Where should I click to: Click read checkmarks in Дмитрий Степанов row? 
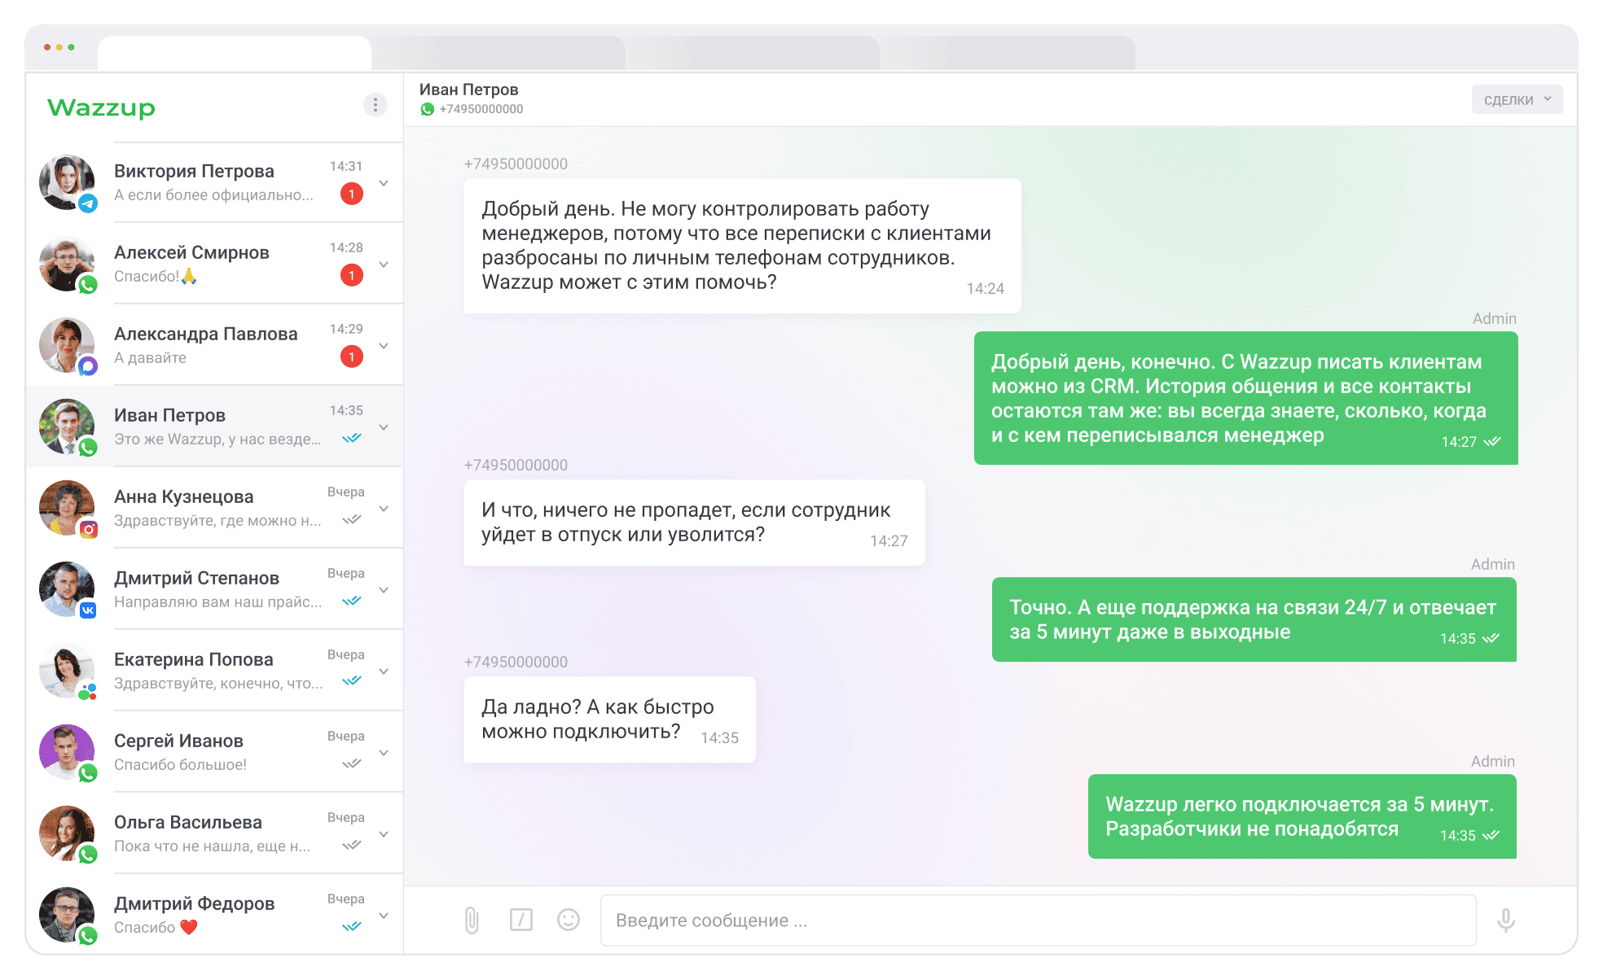click(x=352, y=601)
